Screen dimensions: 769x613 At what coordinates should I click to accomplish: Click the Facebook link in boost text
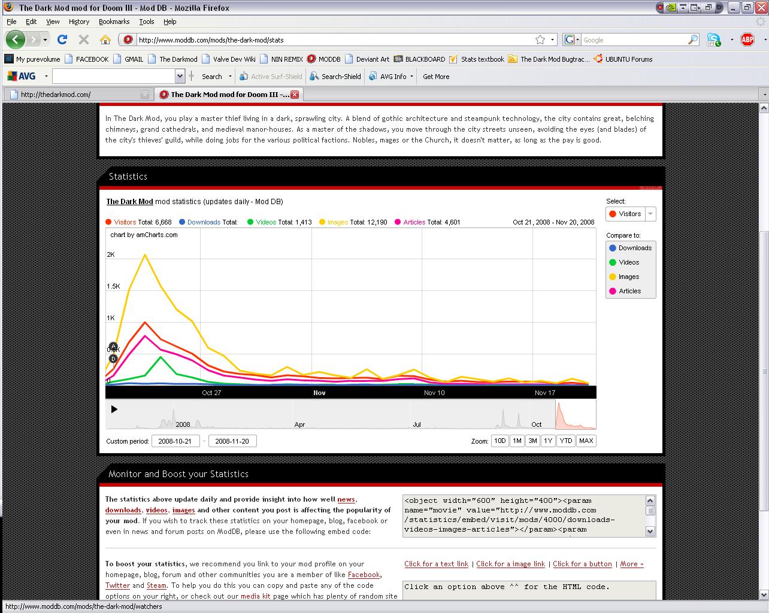364,575
